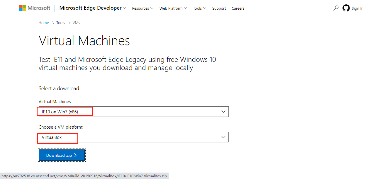Click the Microsoft four-square logo
Image resolution: width=385 pixels, height=179 pixels.
pyautogui.click(x=23, y=8)
